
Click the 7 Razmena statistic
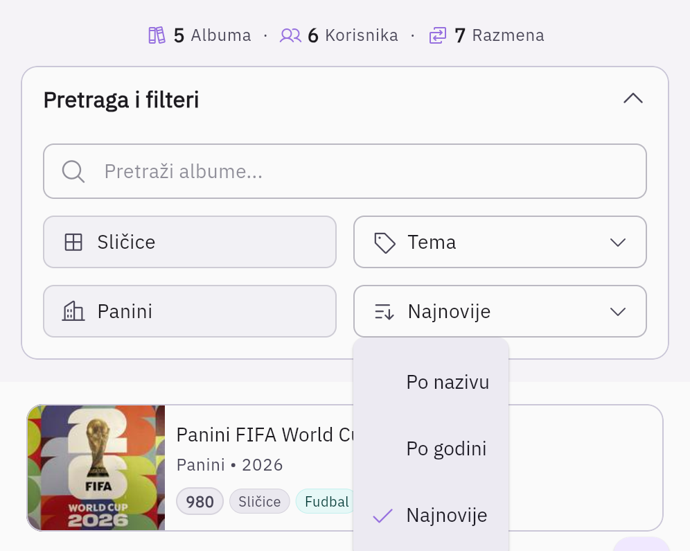click(487, 35)
